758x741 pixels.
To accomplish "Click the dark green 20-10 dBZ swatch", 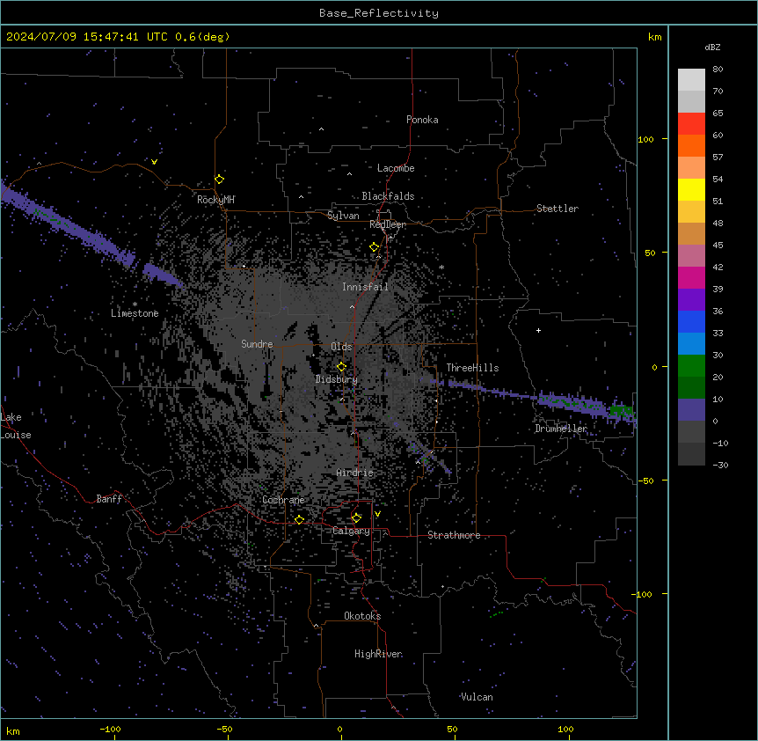I will pyautogui.click(x=691, y=388).
